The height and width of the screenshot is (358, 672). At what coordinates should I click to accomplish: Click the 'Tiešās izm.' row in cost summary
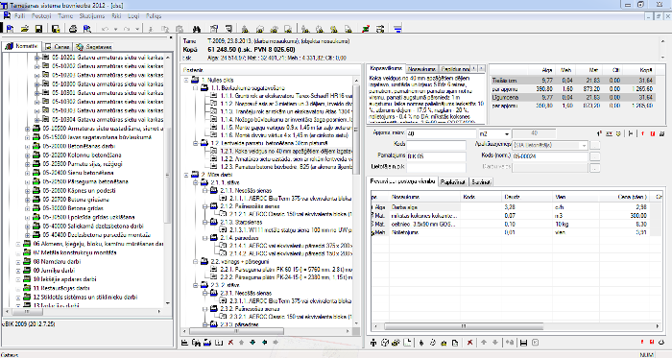tap(572, 81)
